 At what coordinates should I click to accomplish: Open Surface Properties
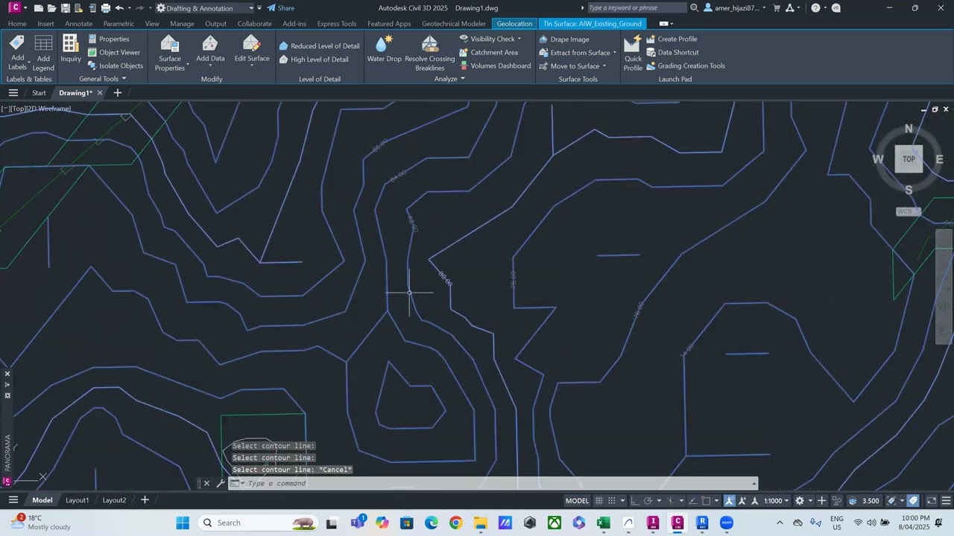pos(170,53)
